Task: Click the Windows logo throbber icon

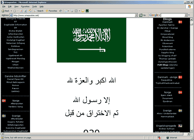Action: [189, 6]
